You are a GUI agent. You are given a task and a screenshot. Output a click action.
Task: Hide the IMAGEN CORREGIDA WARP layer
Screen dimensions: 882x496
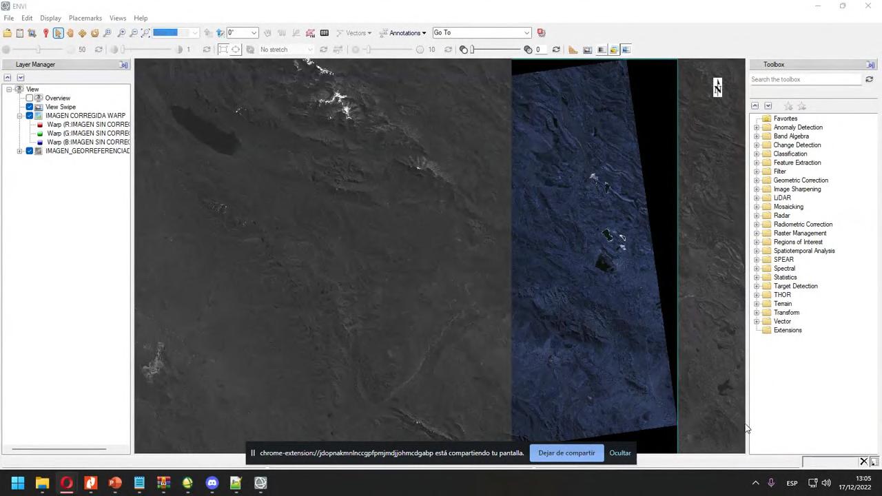coord(30,116)
